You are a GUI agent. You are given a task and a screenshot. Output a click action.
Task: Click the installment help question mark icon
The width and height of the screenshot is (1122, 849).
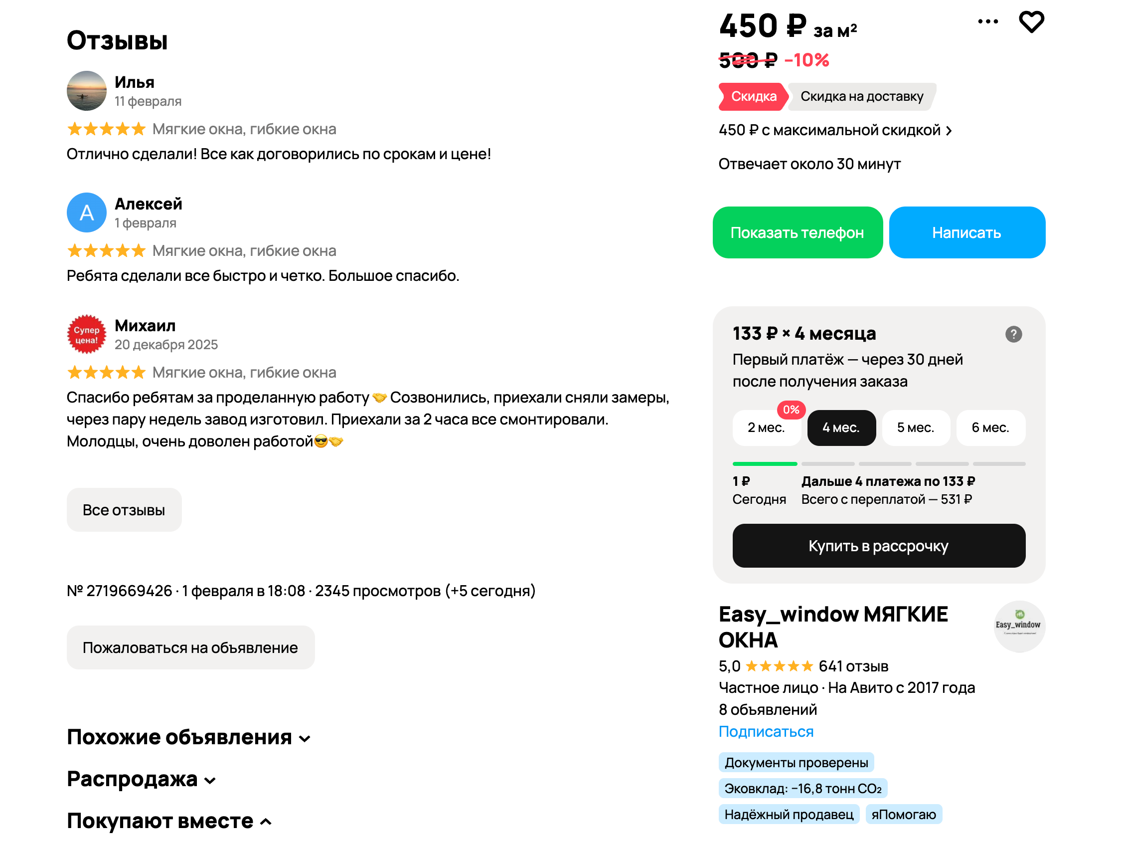(1013, 334)
